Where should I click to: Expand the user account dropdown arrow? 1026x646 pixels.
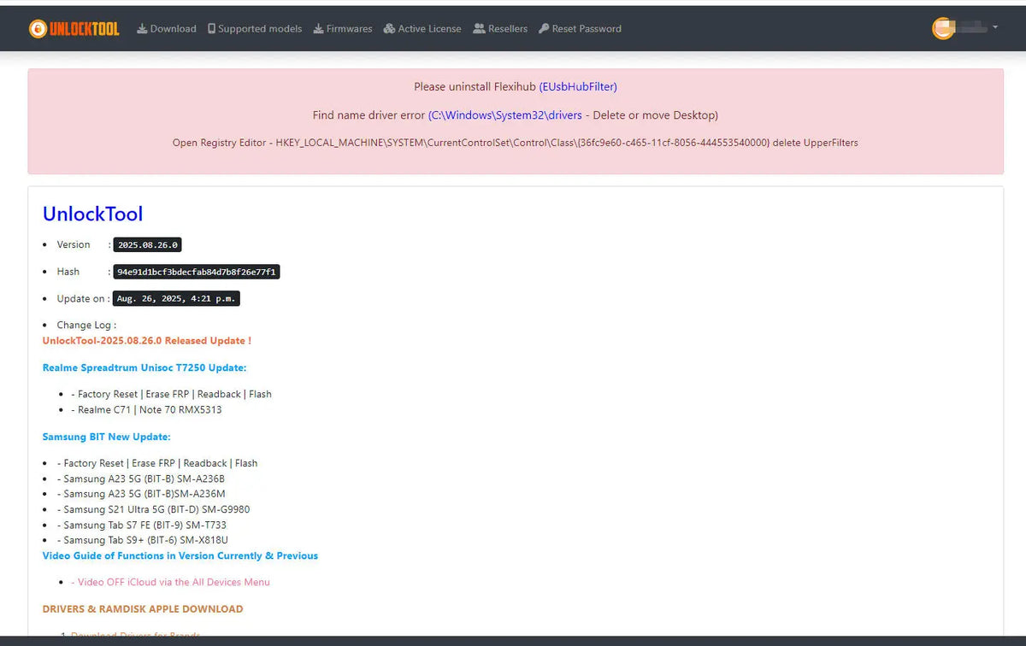995,28
